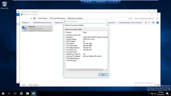
Task: Click the File Explorer window title
Action: point(34,11)
